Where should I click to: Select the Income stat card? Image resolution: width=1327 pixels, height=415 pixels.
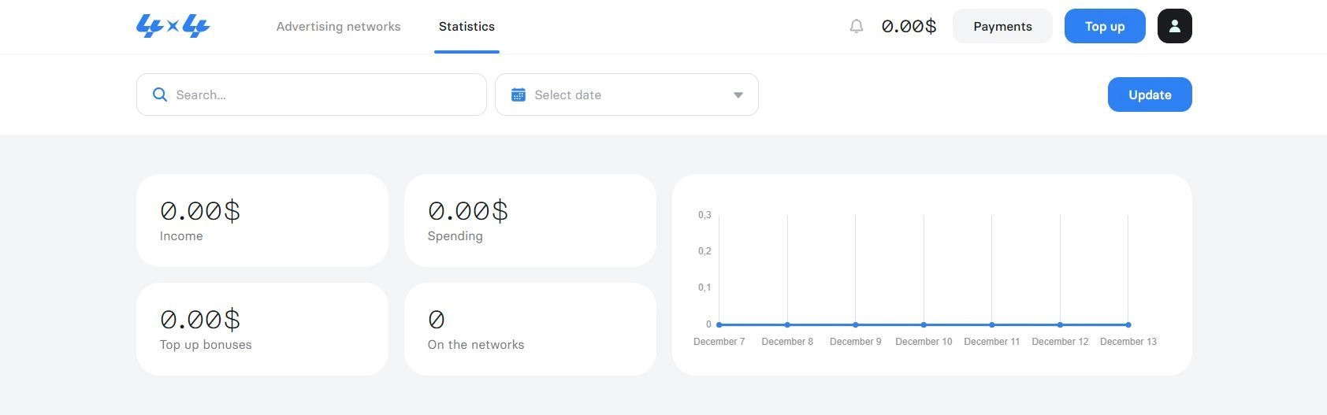[262, 220]
